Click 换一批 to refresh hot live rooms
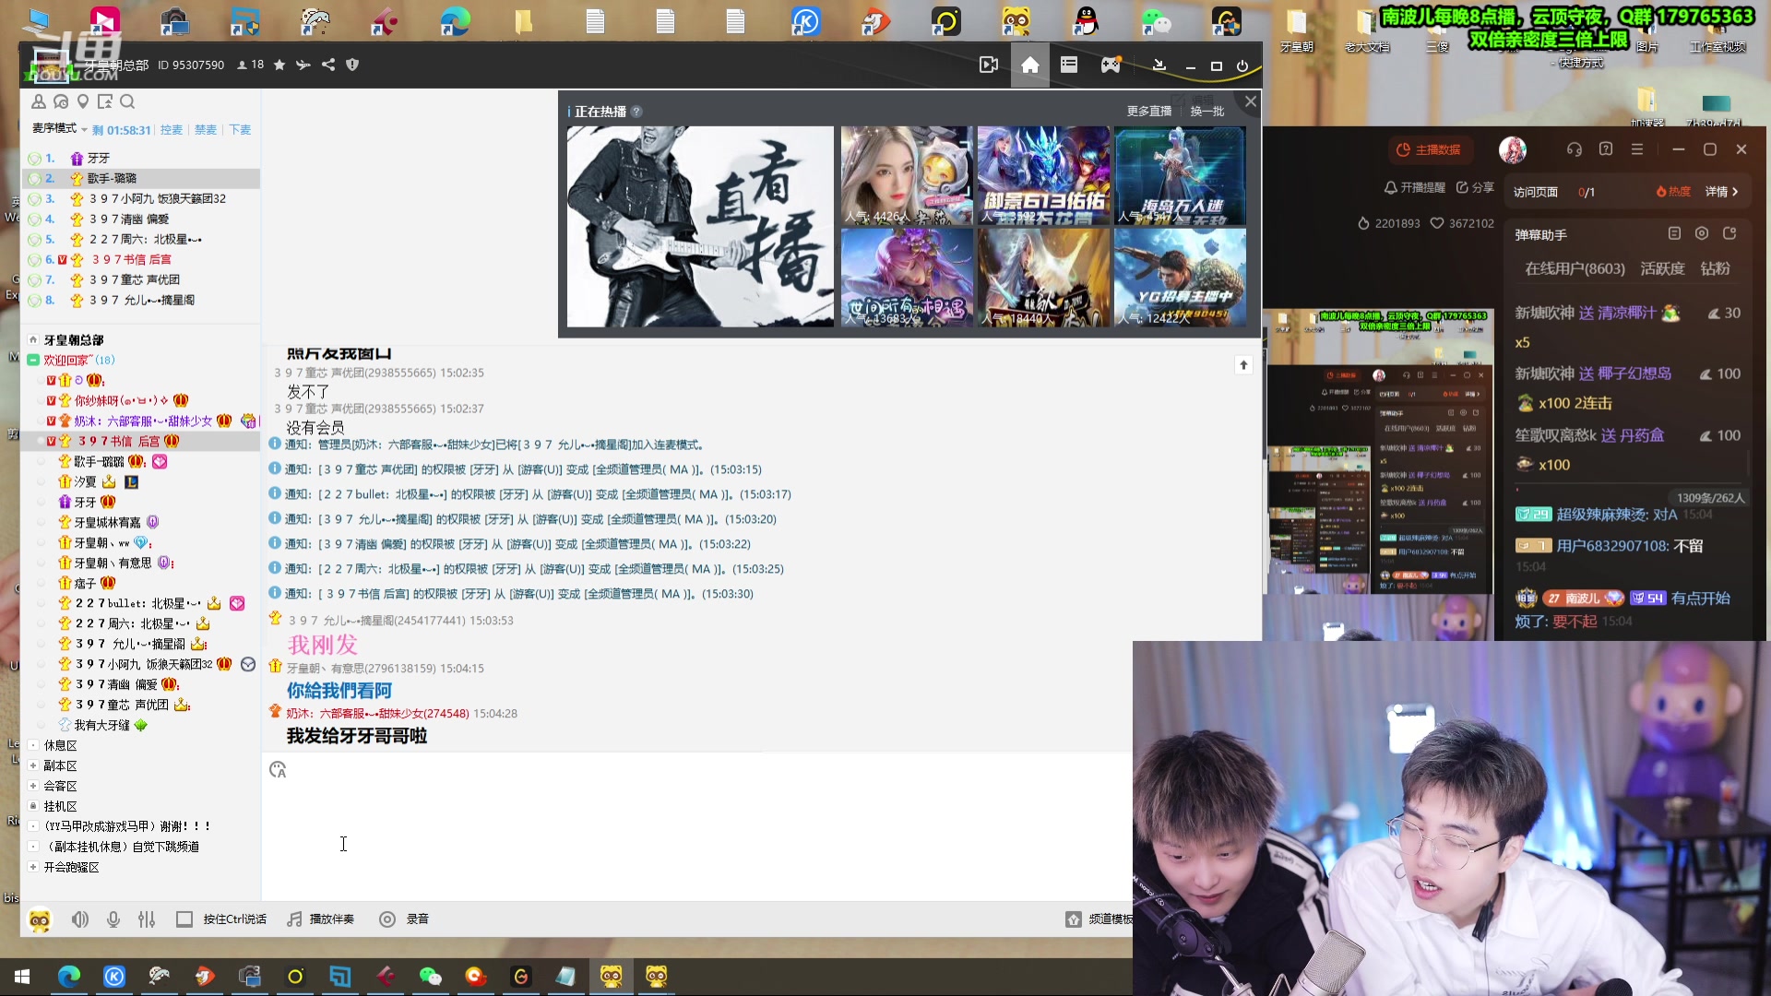Viewport: 1771px width, 996px height. 1206,111
